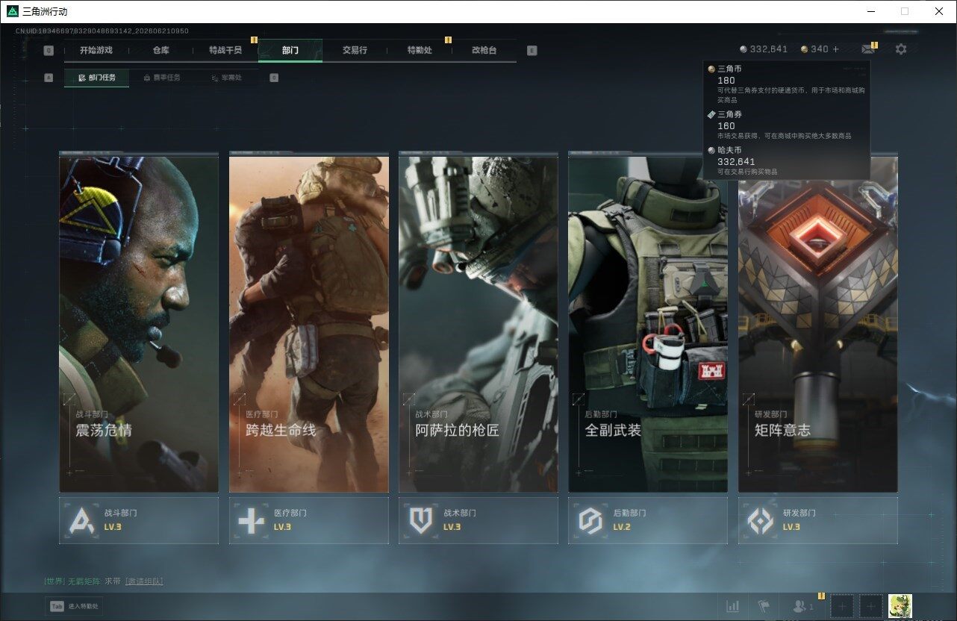The height and width of the screenshot is (621, 957).
Task: Click the plus next to 340 to add currency
Action: tap(836, 49)
